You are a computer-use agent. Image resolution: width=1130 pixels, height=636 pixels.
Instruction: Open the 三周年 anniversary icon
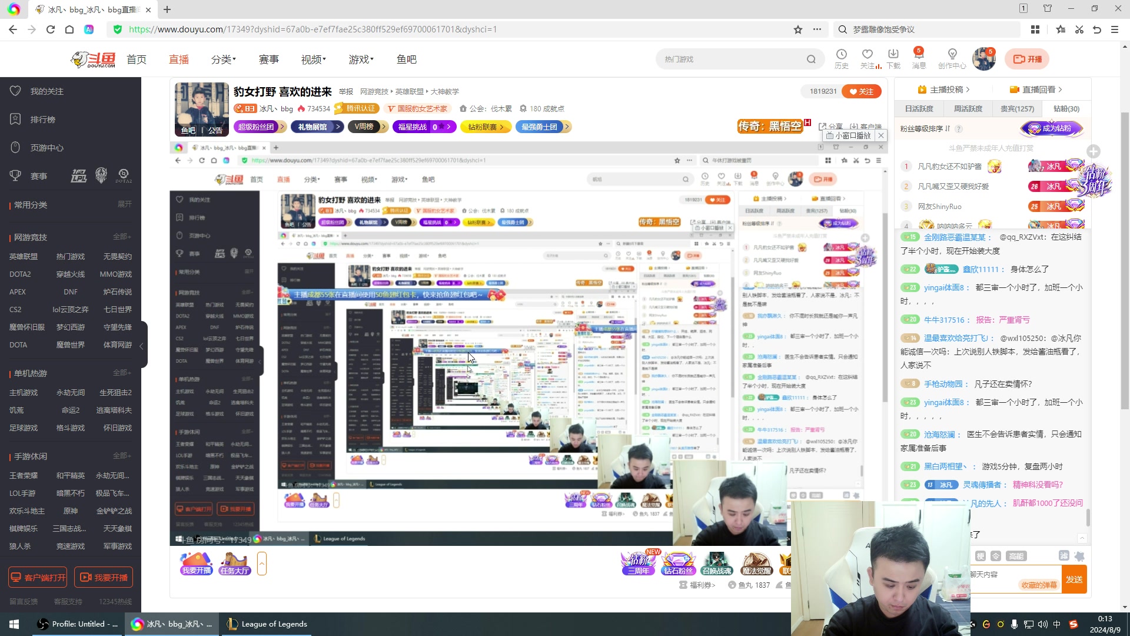click(639, 562)
